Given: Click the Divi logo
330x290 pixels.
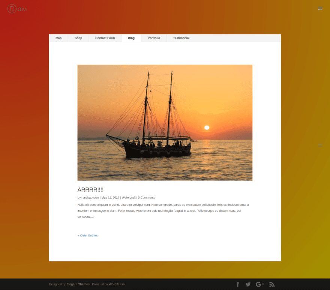Looking at the screenshot, I should (x=17, y=9).
